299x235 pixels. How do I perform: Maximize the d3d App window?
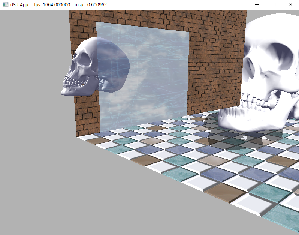tap(274, 4)
